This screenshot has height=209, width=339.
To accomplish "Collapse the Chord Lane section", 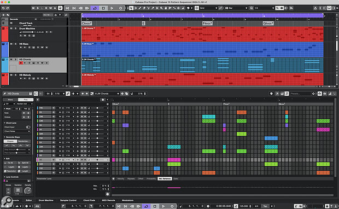I will (4, 123).
